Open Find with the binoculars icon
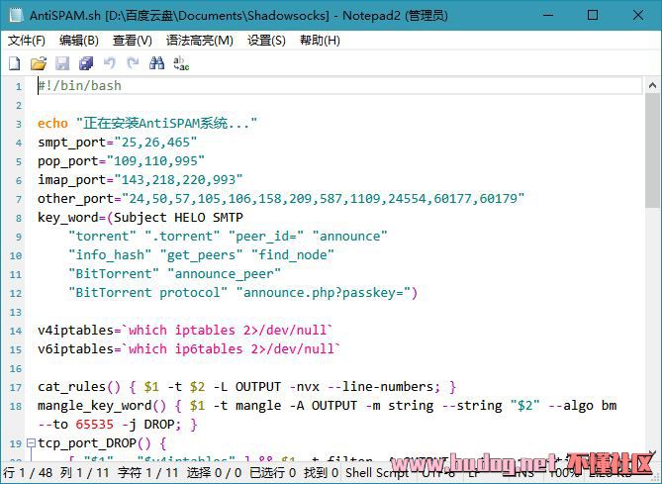 (x=156, y=63)
